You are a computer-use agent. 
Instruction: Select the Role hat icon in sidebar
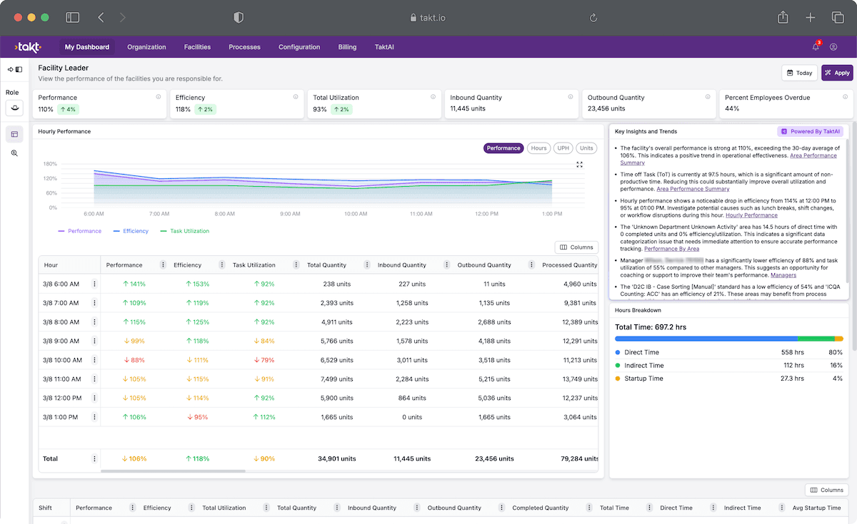(x=14, y=108)
